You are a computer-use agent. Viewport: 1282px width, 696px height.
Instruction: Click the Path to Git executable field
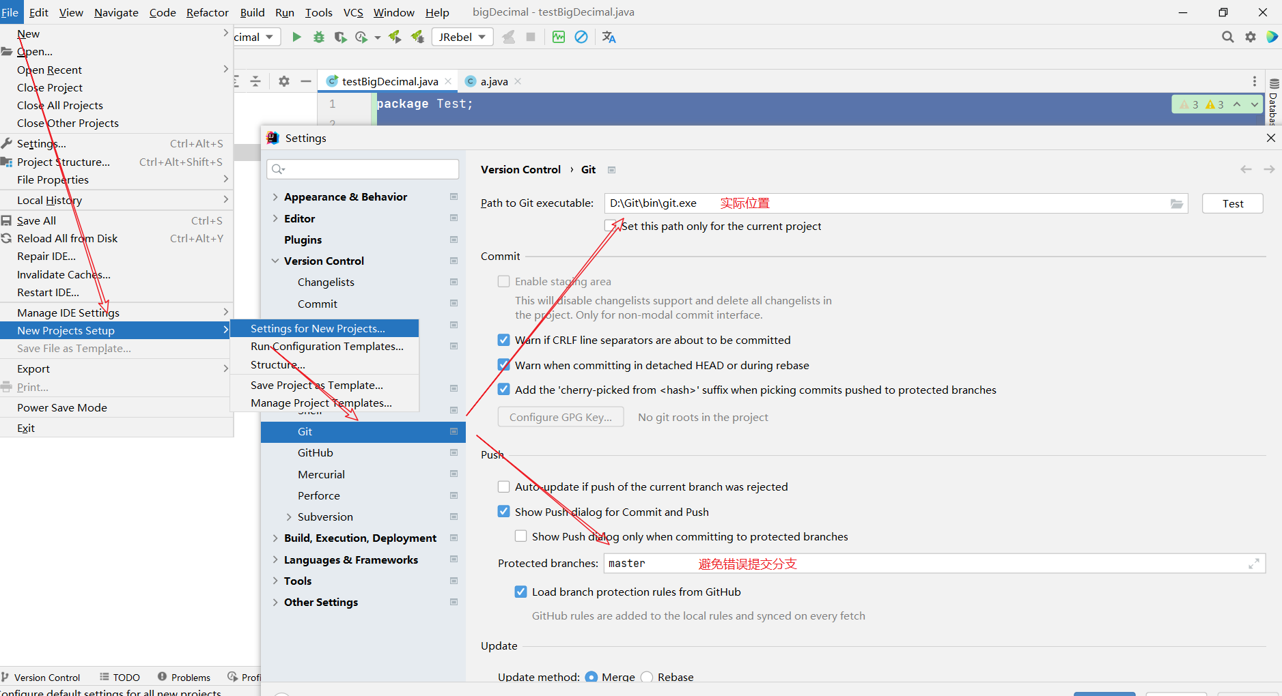tap(896, 203)
